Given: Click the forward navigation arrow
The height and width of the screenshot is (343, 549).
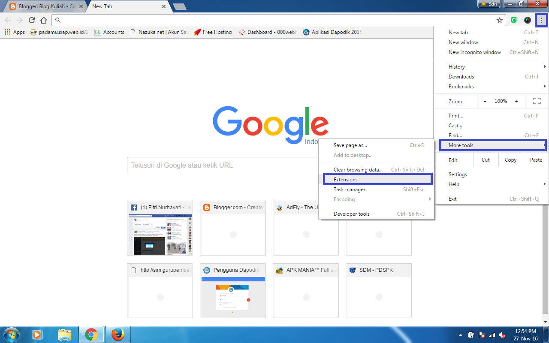Looking at the screenshot, I should [19, 20].
